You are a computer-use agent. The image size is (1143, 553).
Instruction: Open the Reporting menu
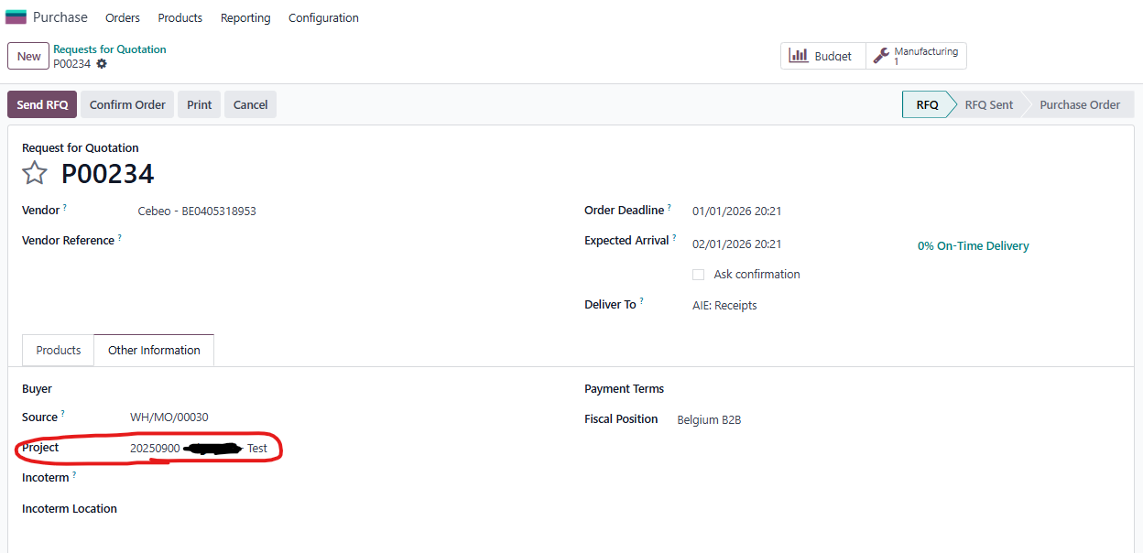[x=245, y=17]
